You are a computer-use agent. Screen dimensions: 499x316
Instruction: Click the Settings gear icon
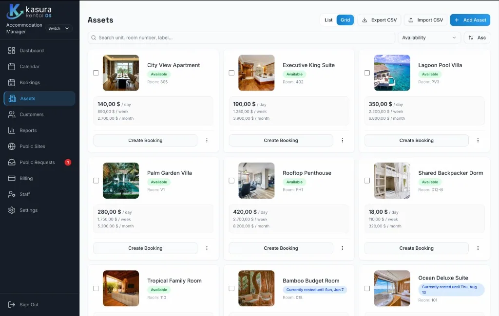click(12, 210)
